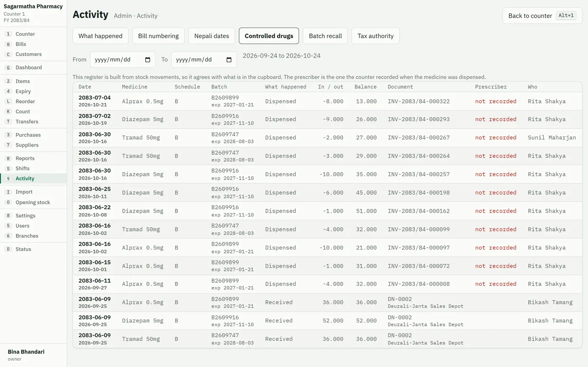The width and height of the screenshot is (588, 367).
Task: Click document INV-2083/84-000293
Action: pos(419,119)
